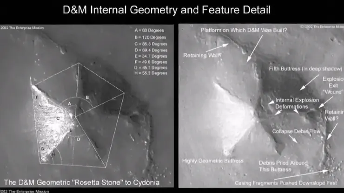Click 'Highly Geometric Buttress' label

tap(213, 161)
